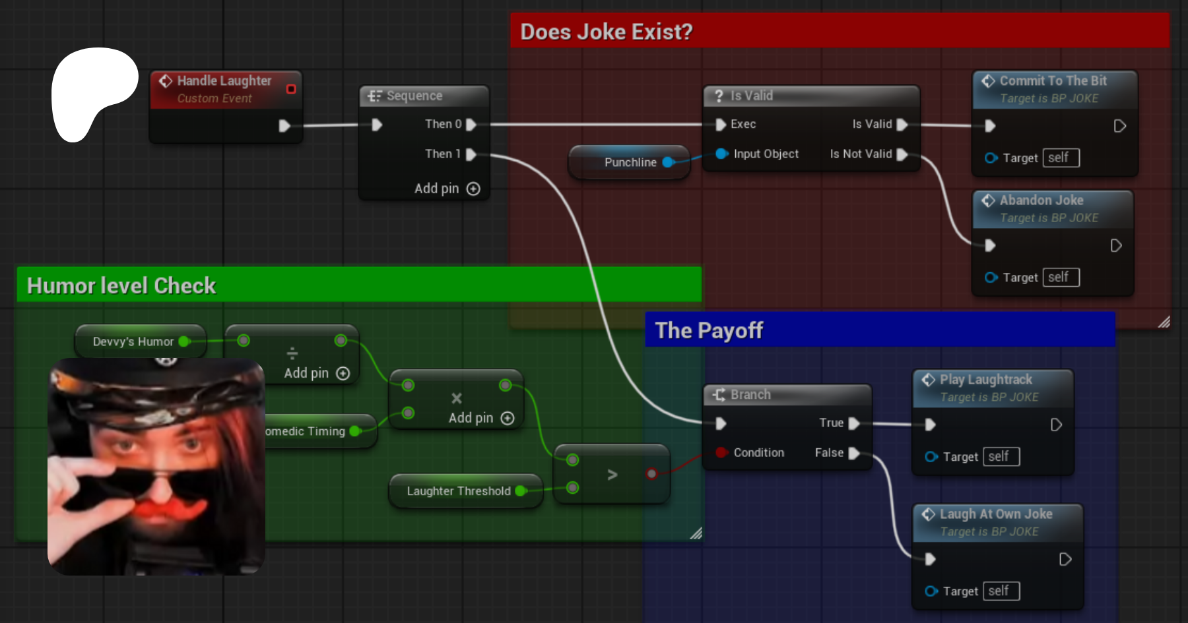The height and width of the screenshot is (623, 1188).
Task: Click the red delegate pin on Handle Laughter
Action: 291,89
